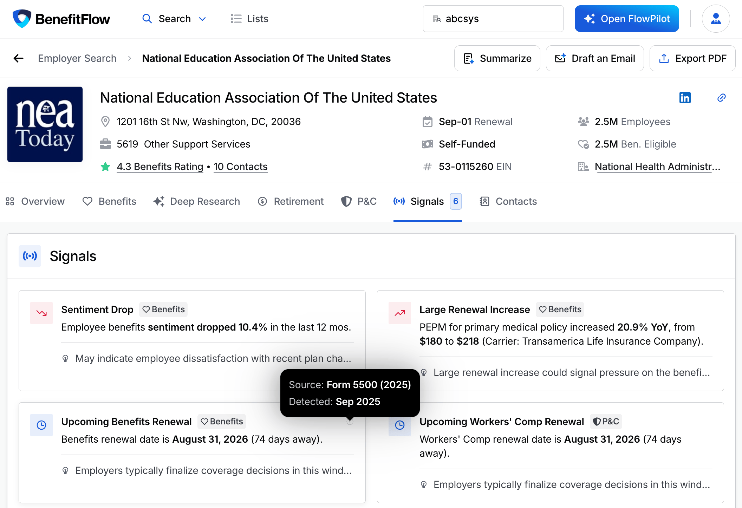Click the employees people icon
Viewport: 742px width, 508px height.
[x=583, y=122]
